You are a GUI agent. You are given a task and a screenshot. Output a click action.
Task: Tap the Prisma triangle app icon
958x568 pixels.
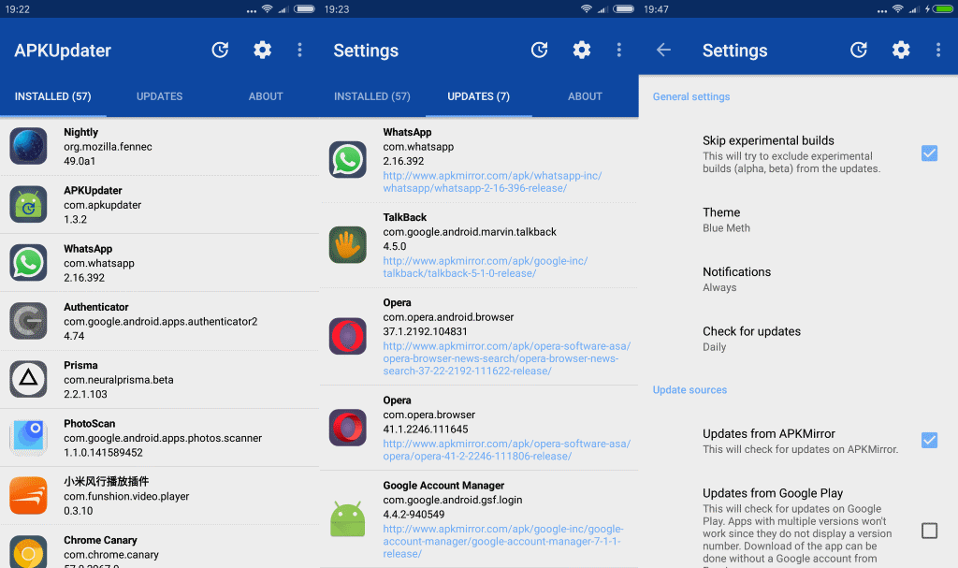(28, 379)
